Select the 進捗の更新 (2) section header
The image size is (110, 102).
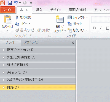pyautogui.click(x=38, y=65)
